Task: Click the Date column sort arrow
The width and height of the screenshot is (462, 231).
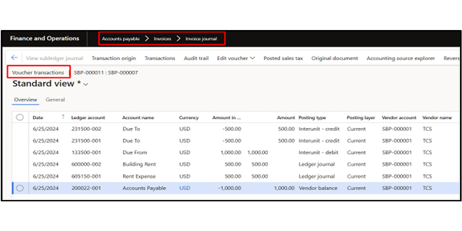Action: click(x=63, y=117)
